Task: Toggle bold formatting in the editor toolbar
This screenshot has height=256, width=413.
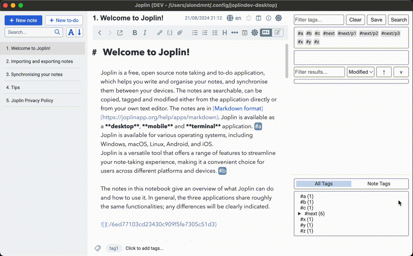Action: coord(135,33)
